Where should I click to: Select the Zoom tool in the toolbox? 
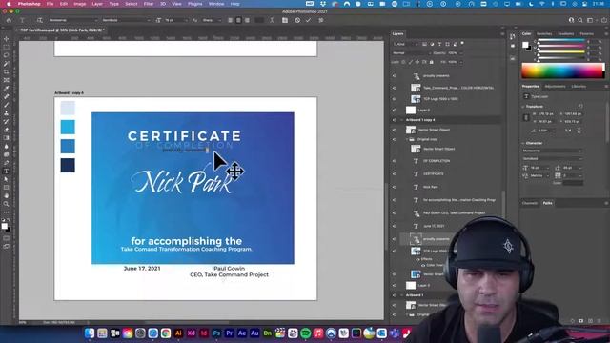pyautogui.click(x=7, y=204)
